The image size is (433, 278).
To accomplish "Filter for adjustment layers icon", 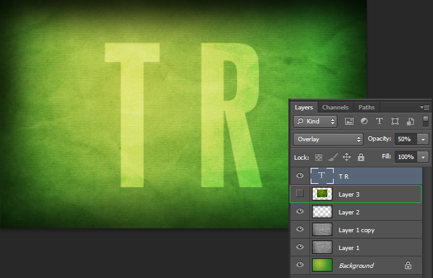I will pos(364,121).
